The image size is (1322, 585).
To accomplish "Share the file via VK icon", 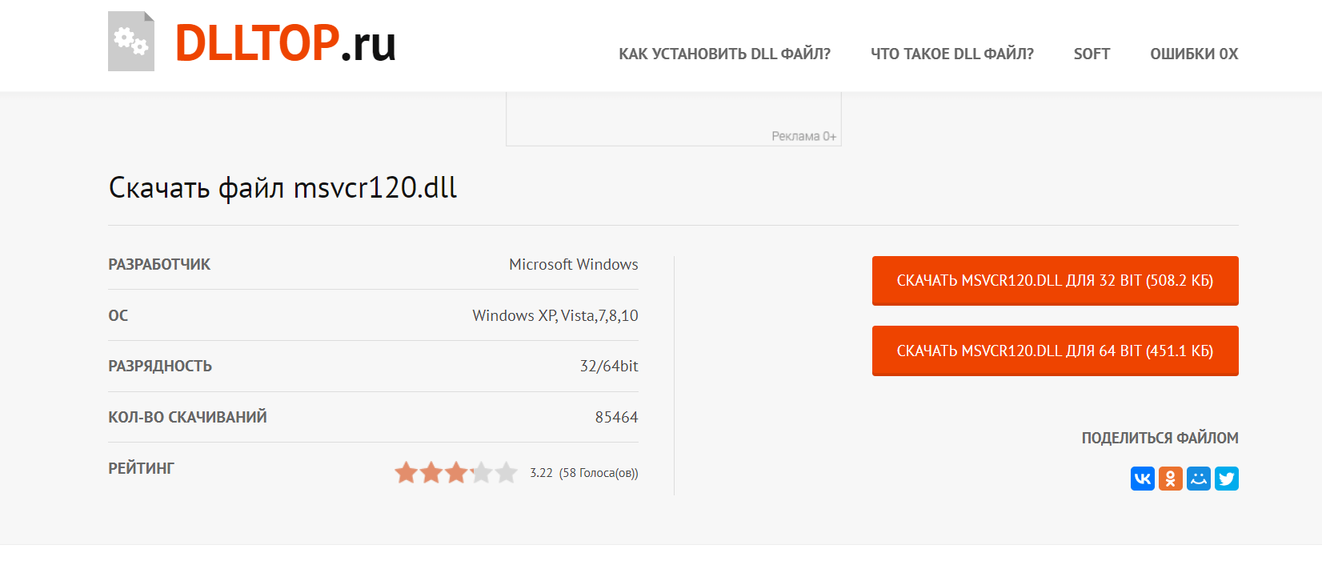I will point(1143,479).
